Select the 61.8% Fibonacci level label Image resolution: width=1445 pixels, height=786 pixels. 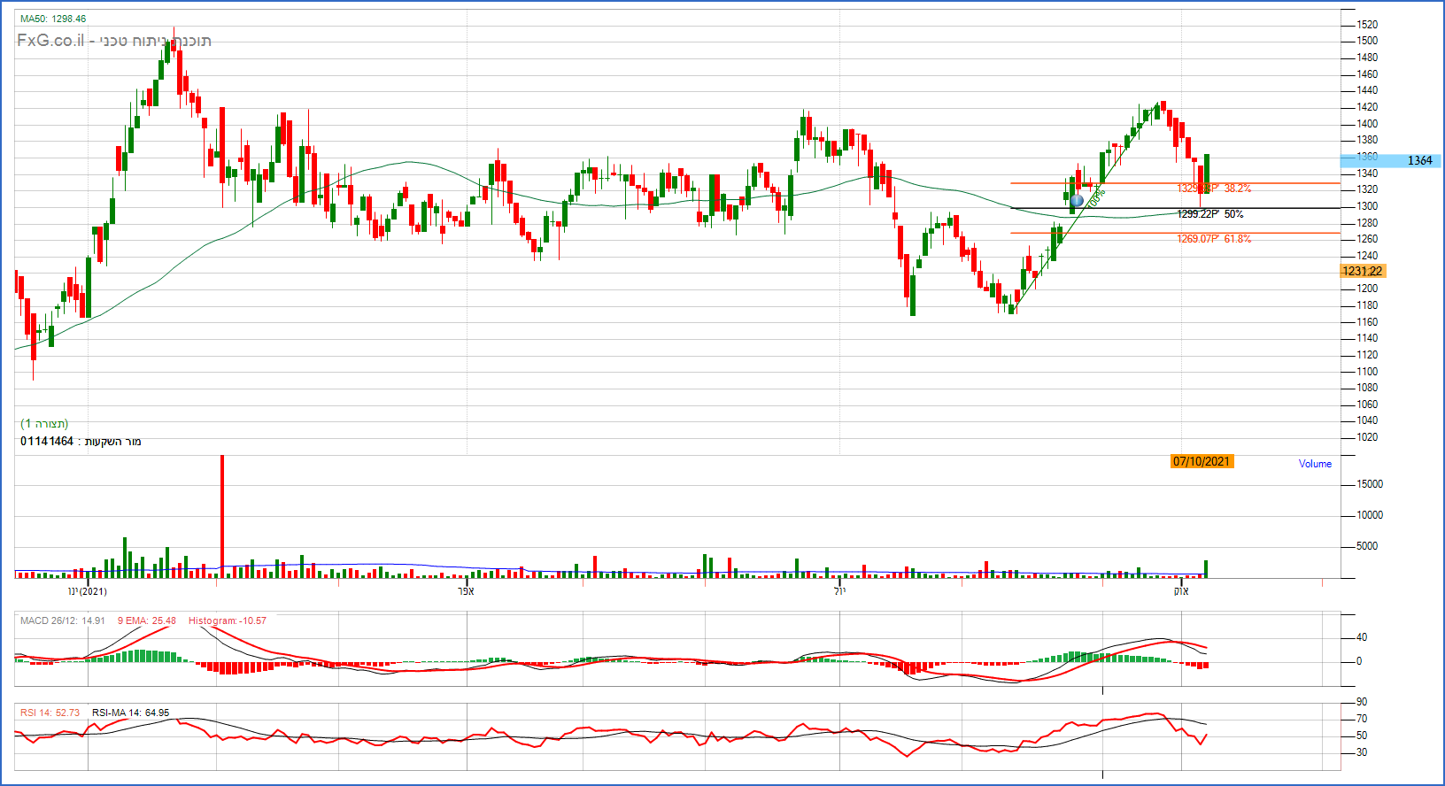(x=1237, y=239)
